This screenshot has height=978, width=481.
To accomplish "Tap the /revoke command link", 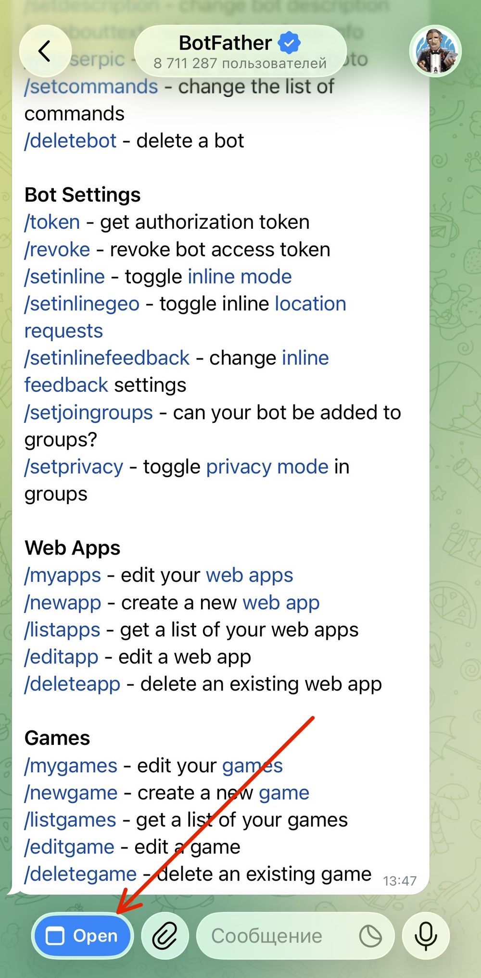I will tap(57, 249).
